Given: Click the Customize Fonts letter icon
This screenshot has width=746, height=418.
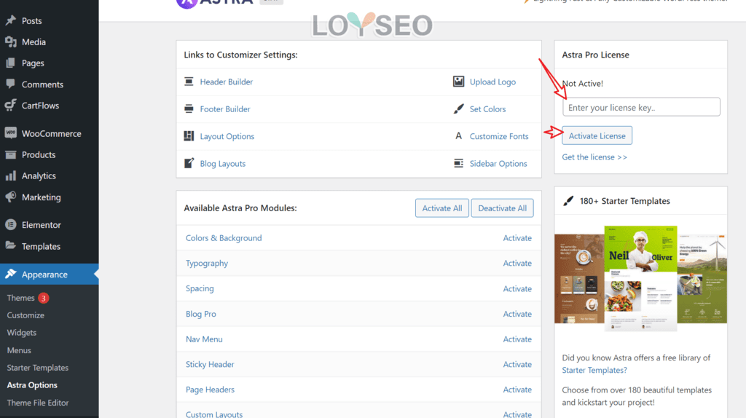Looking at the screenshot, I should coord(459,136).
